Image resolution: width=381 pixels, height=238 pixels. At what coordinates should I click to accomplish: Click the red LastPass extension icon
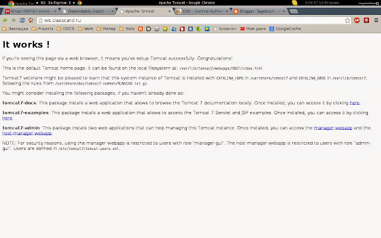pyautogui.click(x=367, y=20)
